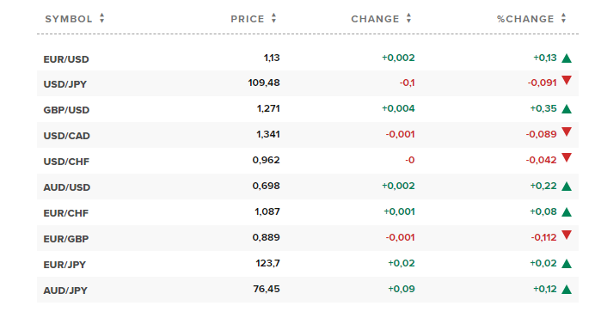Image resolution: width=595 pixels, height=312 pixels.
Task: Click red down triangle in USD/CAD row
Action: pyautogui.click(x=567, y=132)
